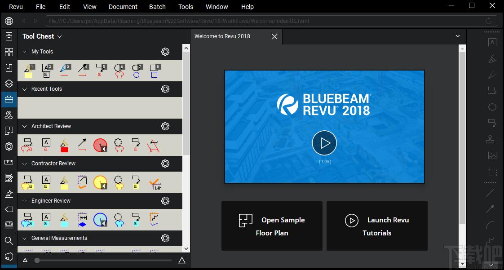This screenshot has height=270, width=504.
Task: Collapse the Engineer Review section
Action: pyautogui.click(x=24, y=201)
